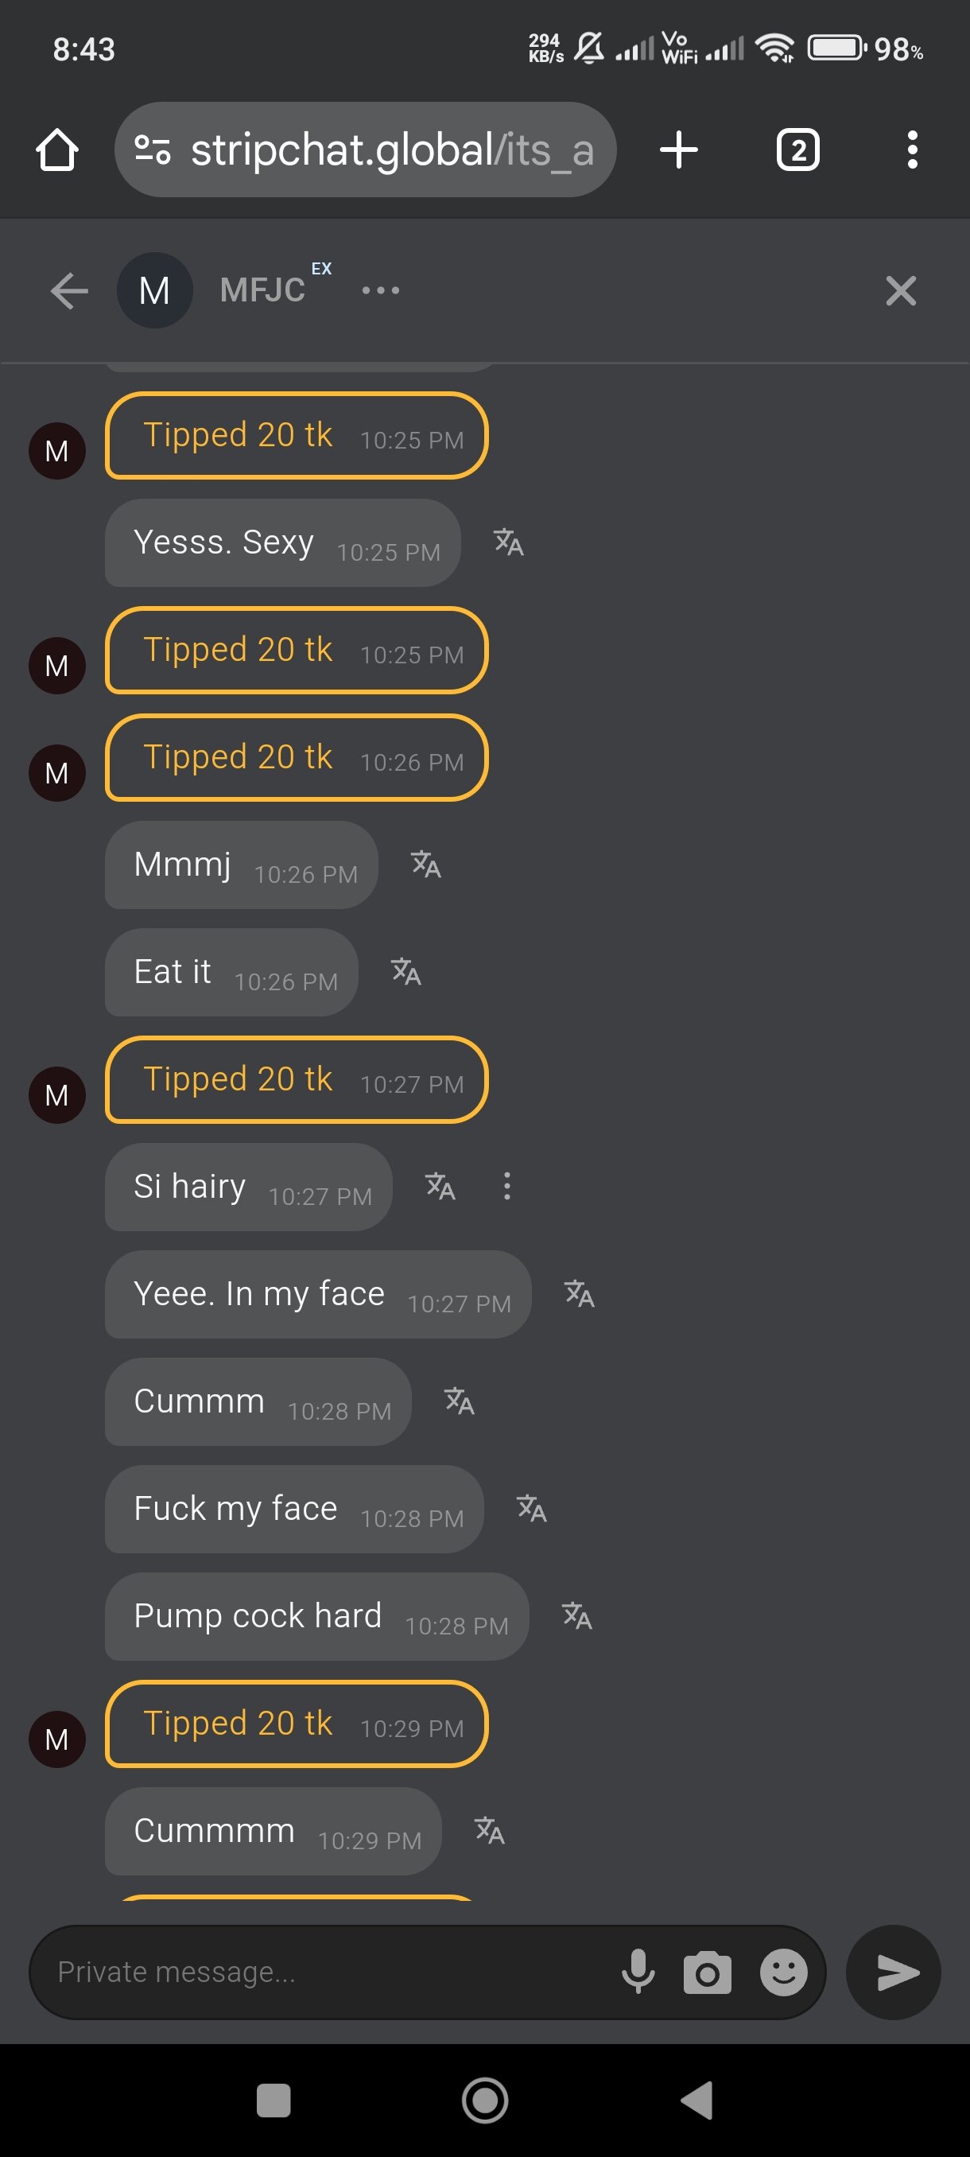Click the stripchat.global URL address bar
This screenshot has height=2157, width=970.
tap(392, 150)
